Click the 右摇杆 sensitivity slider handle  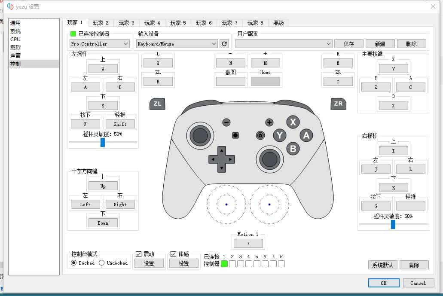(393, 224)
